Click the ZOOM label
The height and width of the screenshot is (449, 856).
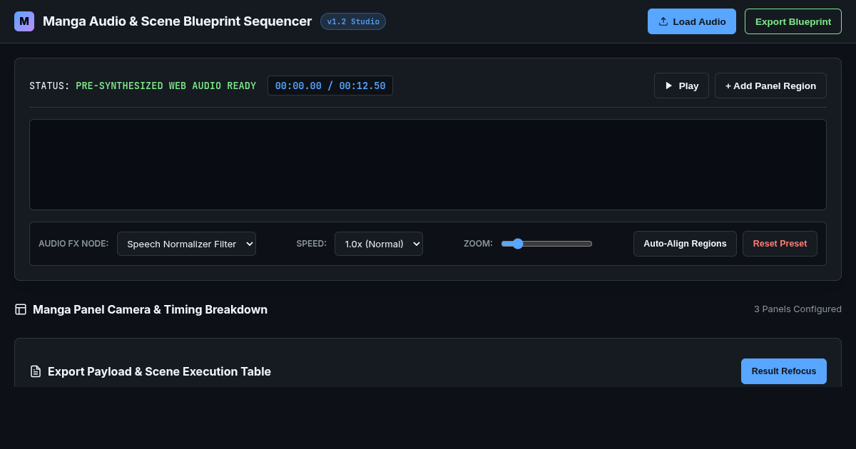tap(478, 244)
